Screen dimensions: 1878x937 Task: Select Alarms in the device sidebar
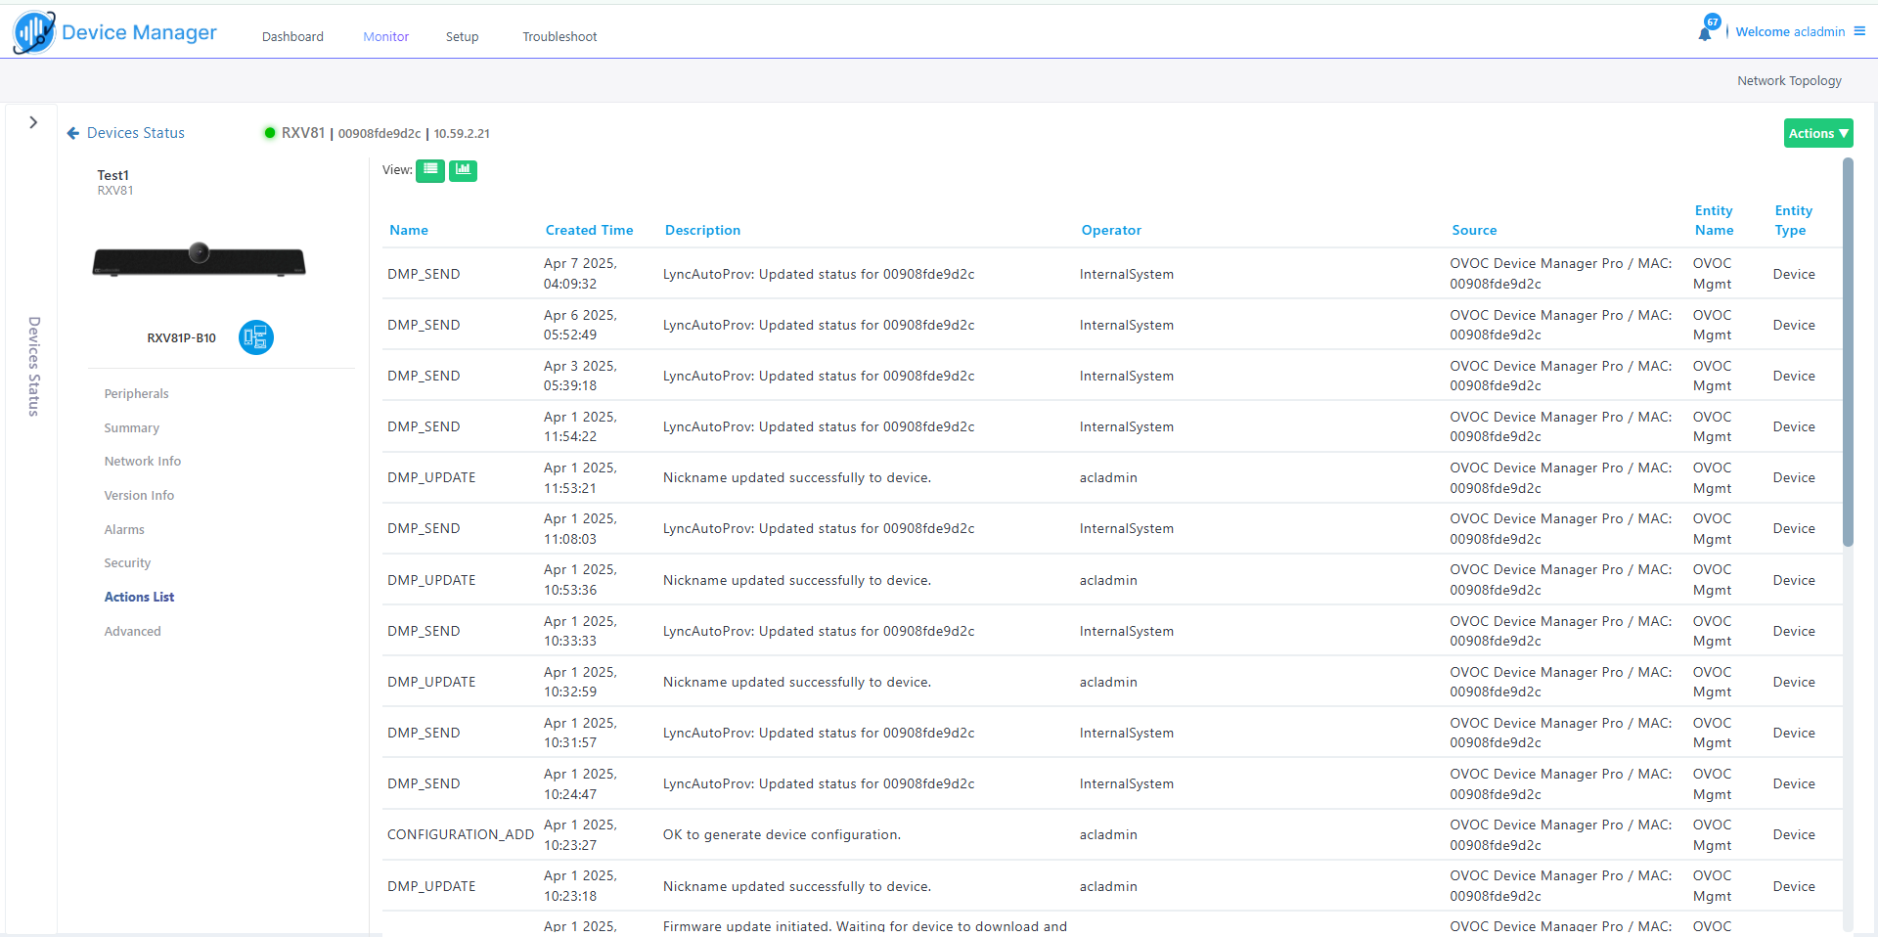pyautogui.click(x=124, y=529)
